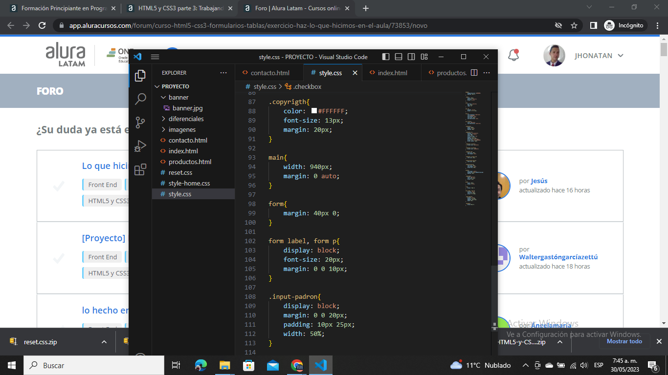Click the taskbar Buscar search box
Image resolution: width=668 pixels, height=375 pixels.
[x=94, y=365]
